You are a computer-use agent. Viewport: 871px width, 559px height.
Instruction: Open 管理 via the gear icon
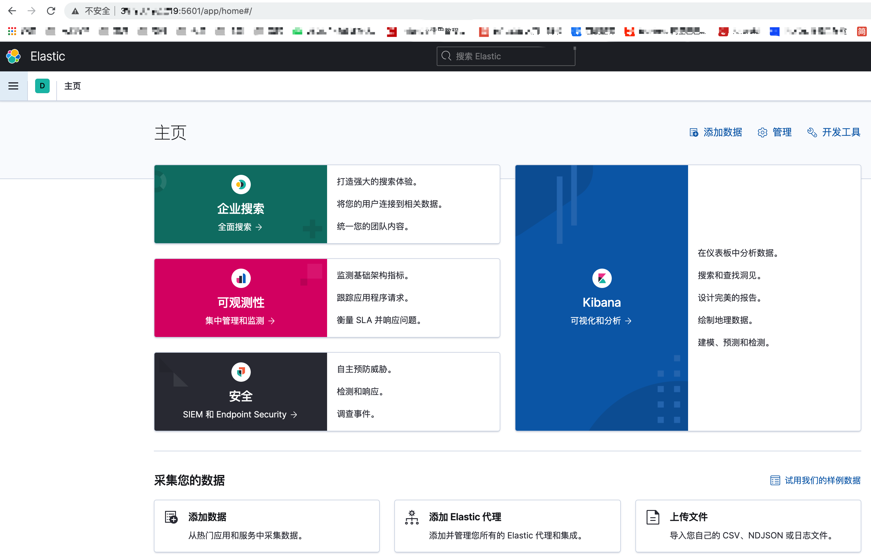coord(762,132)
